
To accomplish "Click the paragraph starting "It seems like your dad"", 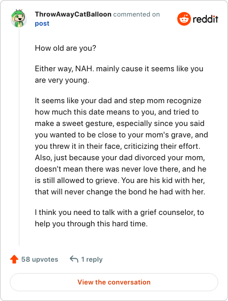I will tap(121, 147).
